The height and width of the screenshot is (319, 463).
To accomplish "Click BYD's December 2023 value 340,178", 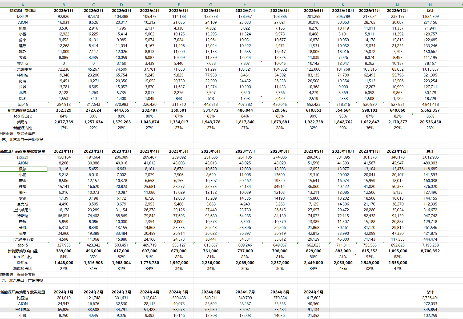I will [398, 157].
